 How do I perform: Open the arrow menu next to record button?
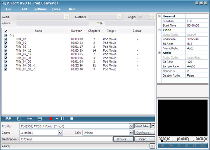[x=57, y=119]
